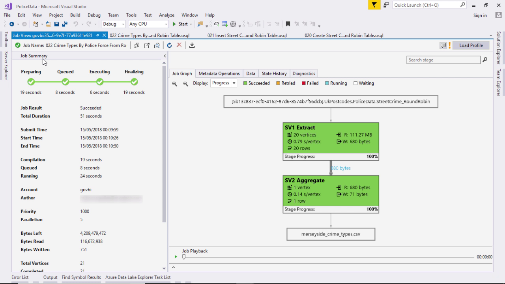Image resolution: width=505 pixels, height=284 pixels.
Task: Collapse the Job Summary panel
Action: click(x=165, y=56)
